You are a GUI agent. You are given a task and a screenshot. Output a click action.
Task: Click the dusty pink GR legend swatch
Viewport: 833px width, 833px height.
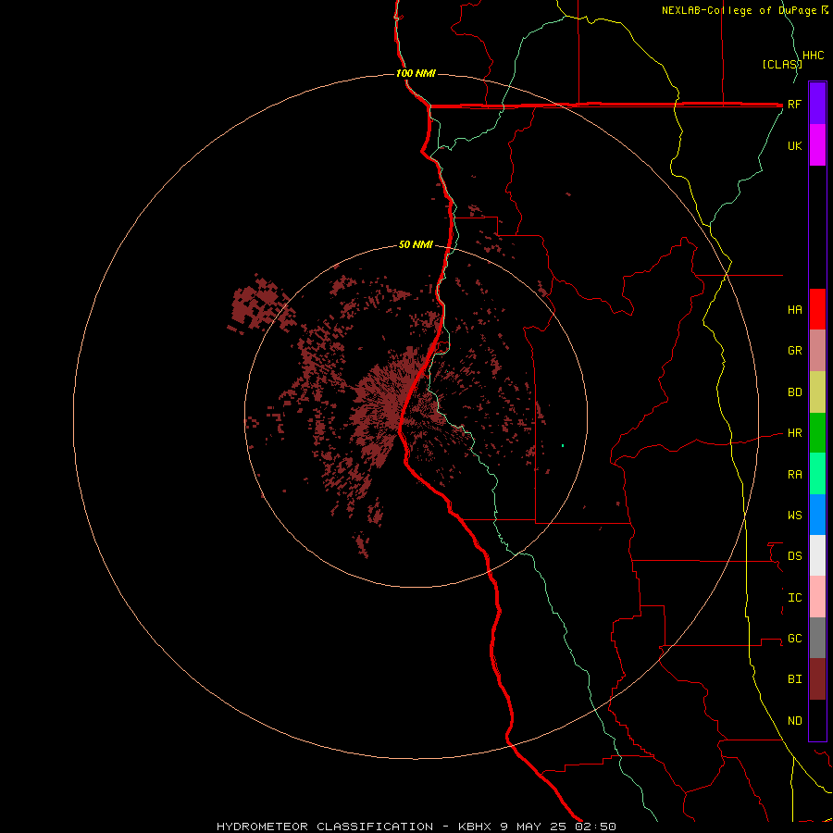[817, 351]
